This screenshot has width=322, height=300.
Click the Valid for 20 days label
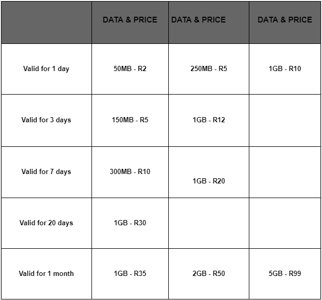coord(46,223)
